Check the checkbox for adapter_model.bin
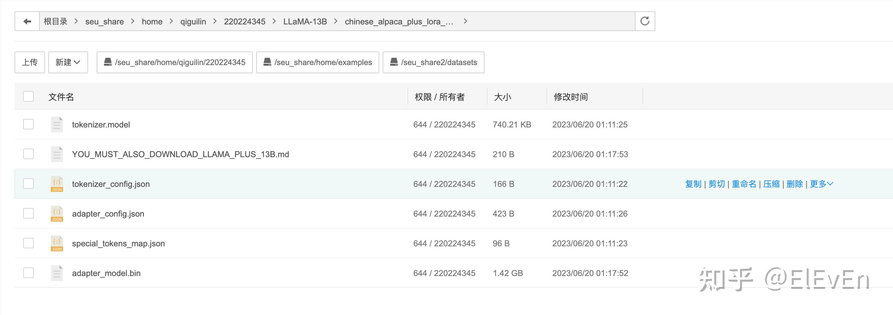This screenshot has width=893, height=315. tap(28, 273)
